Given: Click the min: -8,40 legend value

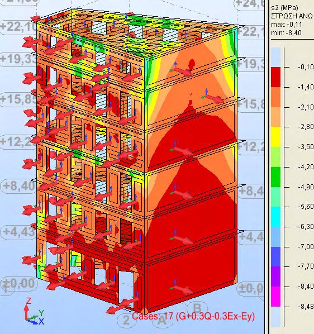Looking at the screenshot, I should pos(286,33).
